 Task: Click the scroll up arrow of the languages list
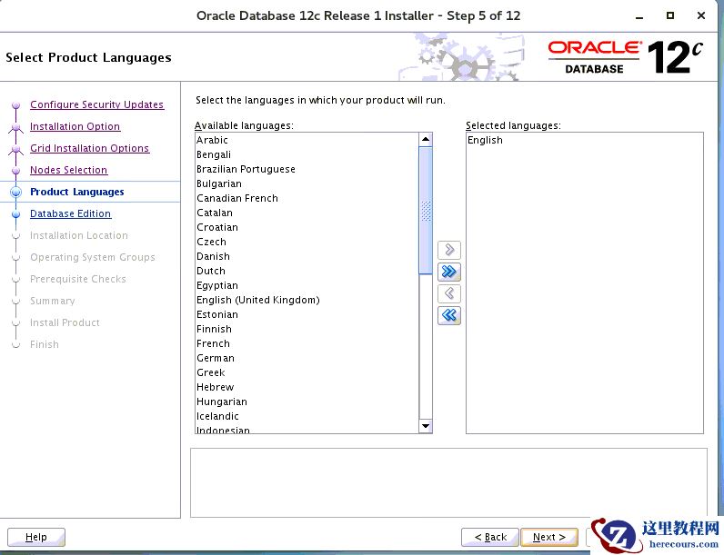pyautogui.click(x=426, y=139)
